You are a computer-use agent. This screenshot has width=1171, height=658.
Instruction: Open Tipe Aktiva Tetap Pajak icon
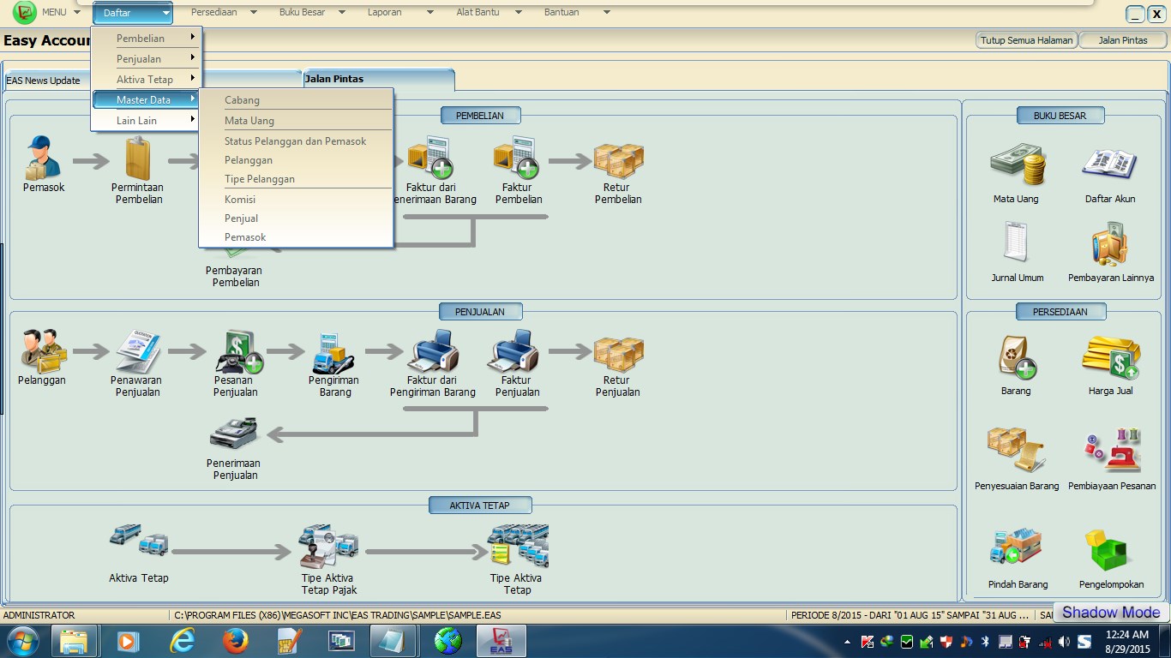(328, 547)
